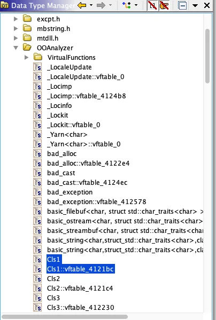Click the basic_streambuf structure icon
The height and width of the screenshot is (320, 216).
click(x=37, y=230)
